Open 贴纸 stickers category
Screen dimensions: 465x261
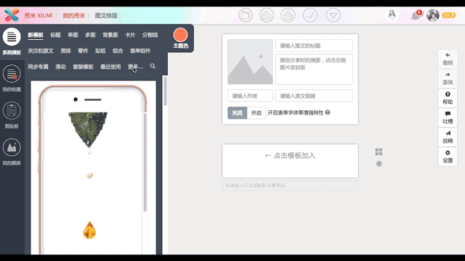100,51
